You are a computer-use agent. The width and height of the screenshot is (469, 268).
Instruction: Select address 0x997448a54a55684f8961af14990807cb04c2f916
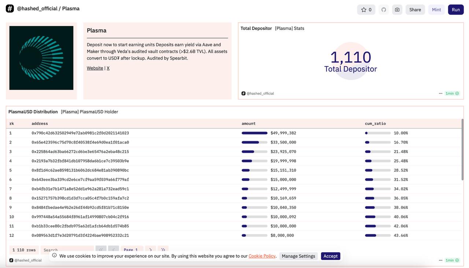tap(80, 217)
